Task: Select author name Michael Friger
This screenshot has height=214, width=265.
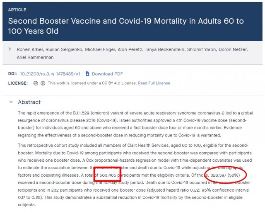Action: (100, 49)
